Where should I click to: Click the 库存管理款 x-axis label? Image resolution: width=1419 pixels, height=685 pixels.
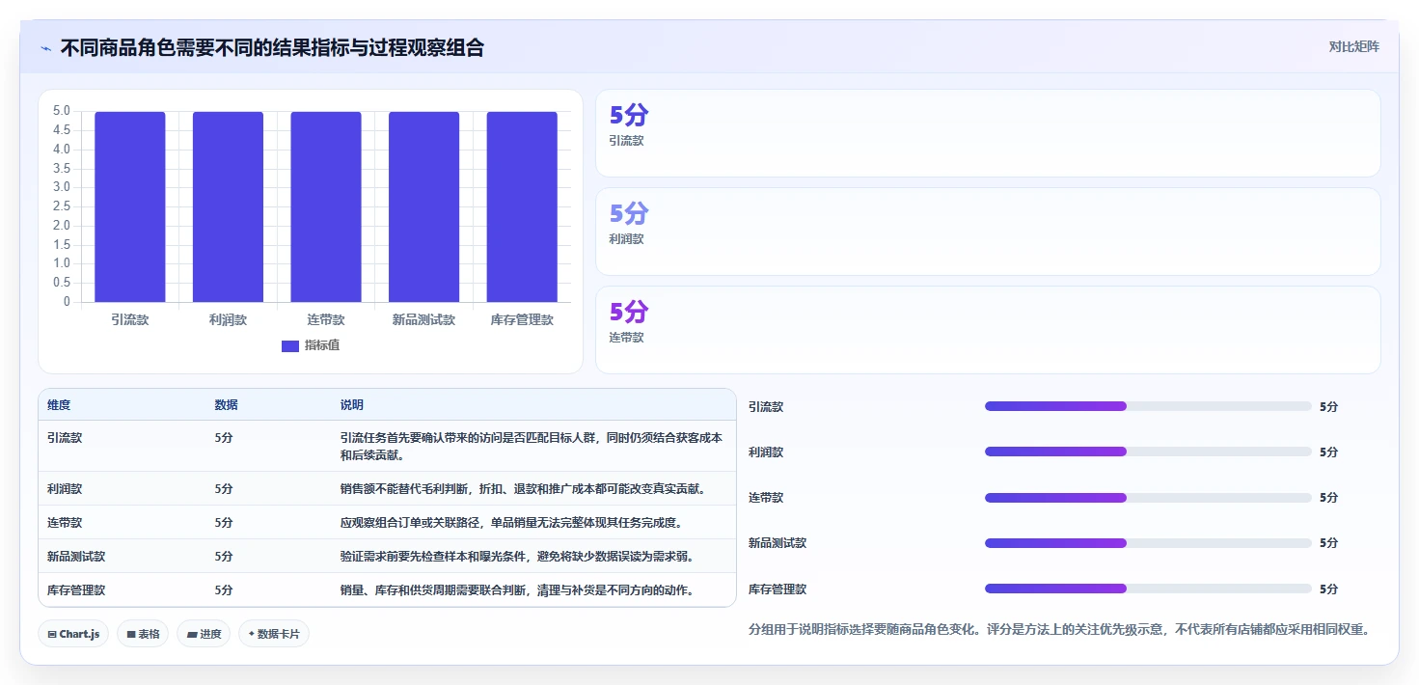click(522, 319)
